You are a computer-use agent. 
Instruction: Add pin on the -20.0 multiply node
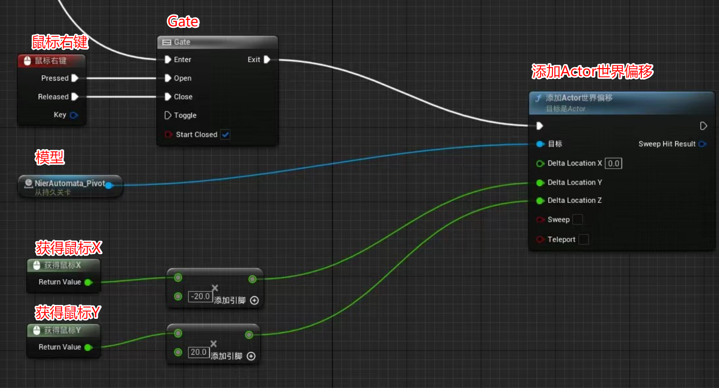pos(254,300)
